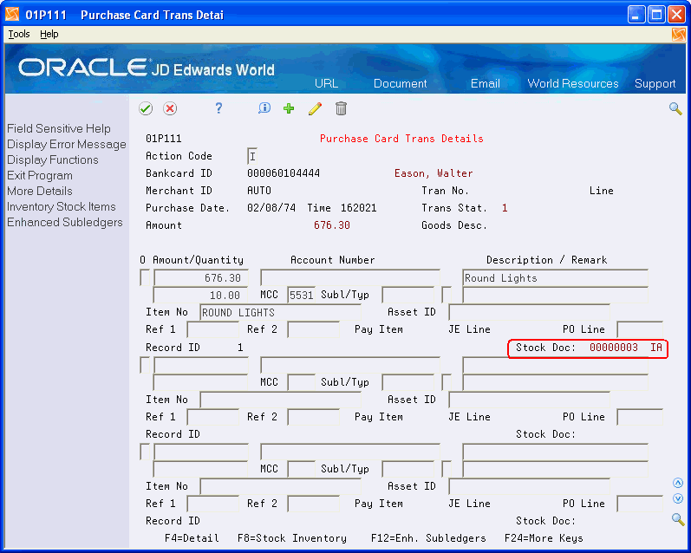Screen dimensions: 691x553
Task: Click the magnifier icon at the top right of the toolbar
Action: (x=675, y=108)
